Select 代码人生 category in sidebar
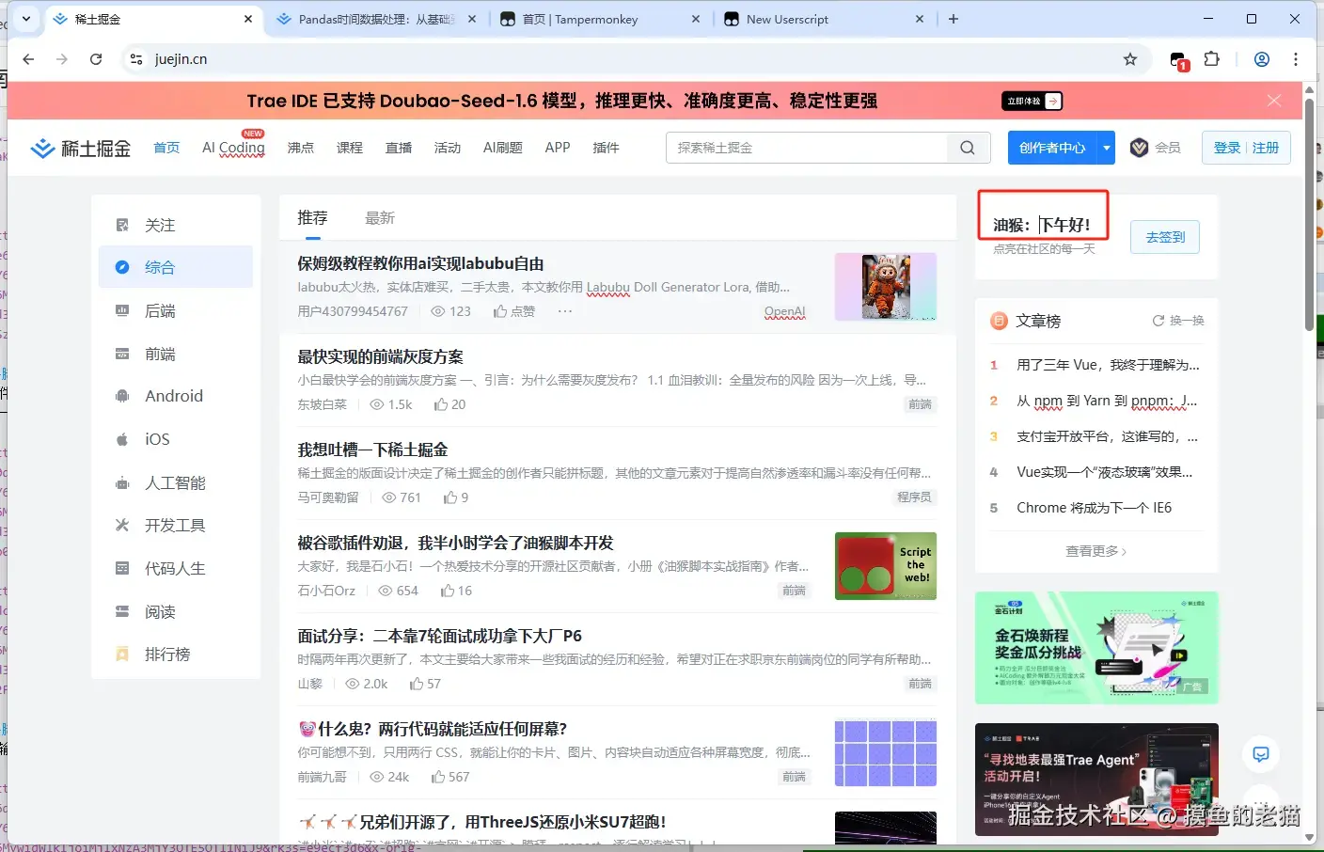Viewport: 1324px width, 852px height. (x=176, y=569)
